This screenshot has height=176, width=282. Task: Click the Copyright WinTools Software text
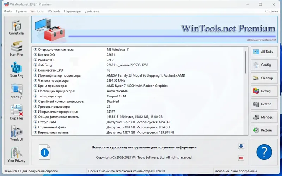point(144,157)
